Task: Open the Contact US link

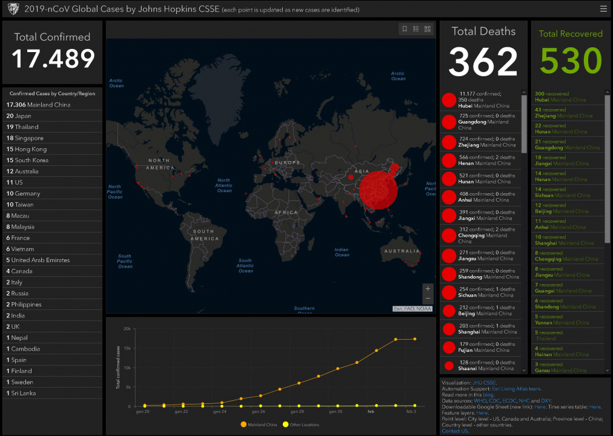Action: [455, 431]
